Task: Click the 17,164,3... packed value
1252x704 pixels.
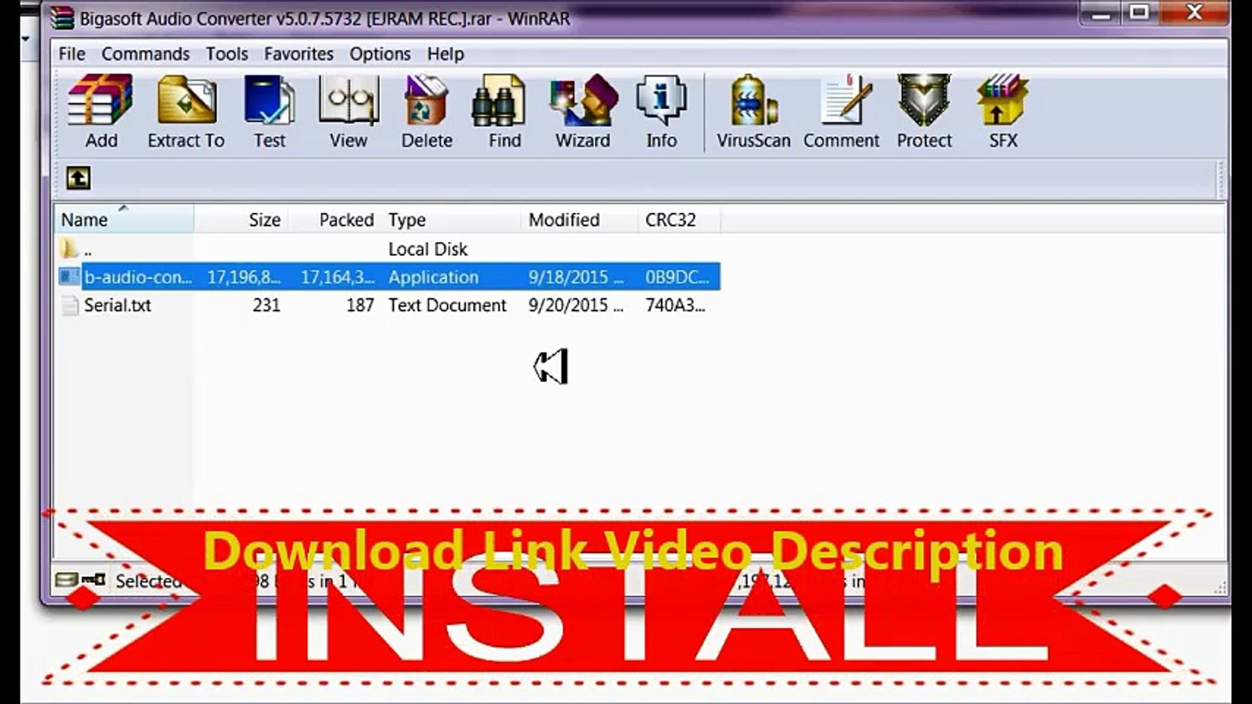Action: [x=338, y=277]
